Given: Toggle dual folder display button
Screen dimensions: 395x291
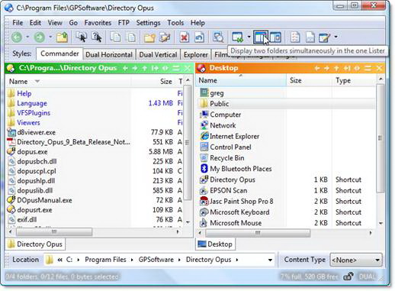Looking at the screenshot, I should tap(261, 37).
